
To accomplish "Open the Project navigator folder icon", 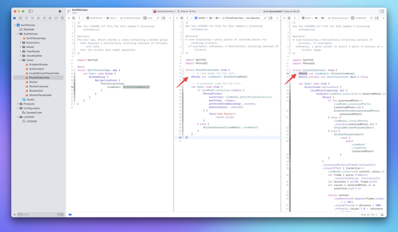I will (x=15, y=18).
